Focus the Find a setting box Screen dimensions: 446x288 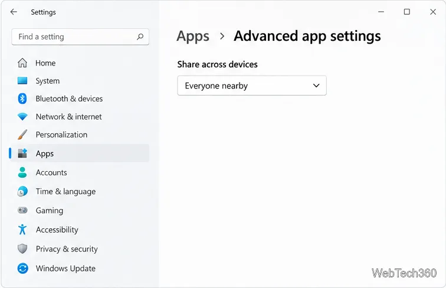click(80, 37)
